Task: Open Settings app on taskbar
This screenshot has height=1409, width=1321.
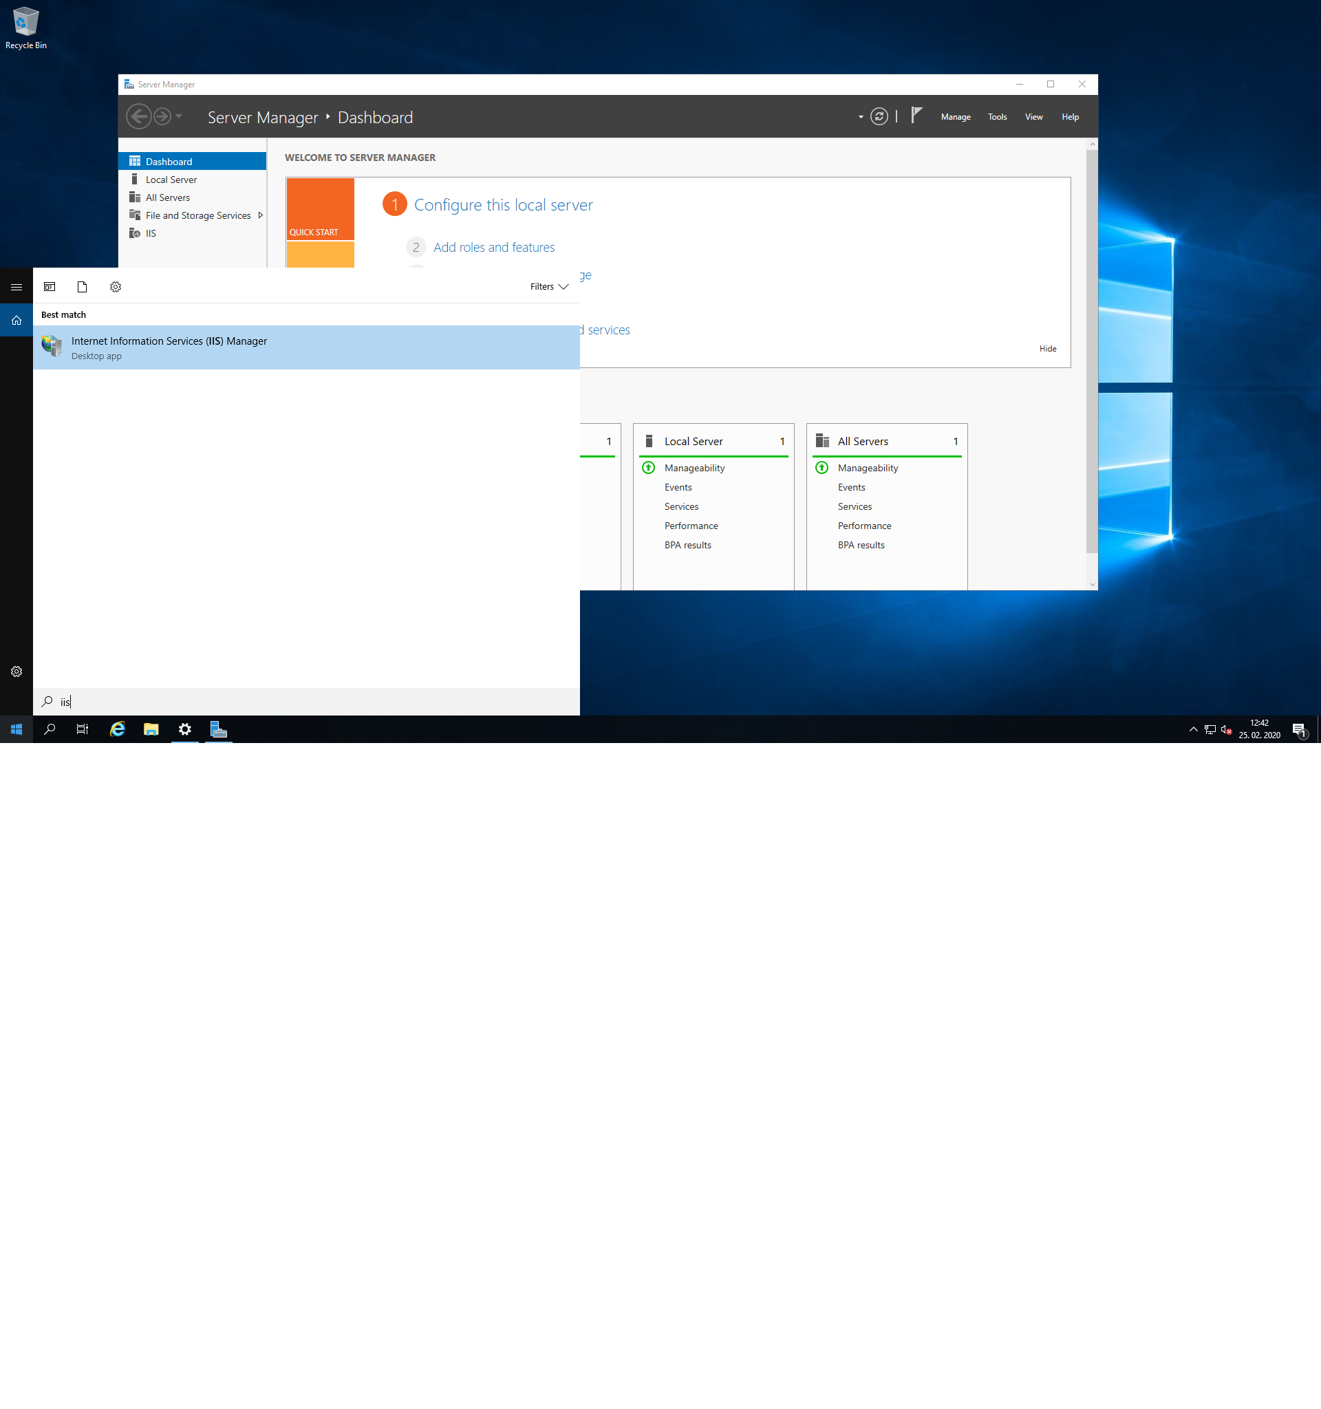Action: (185, 729)
